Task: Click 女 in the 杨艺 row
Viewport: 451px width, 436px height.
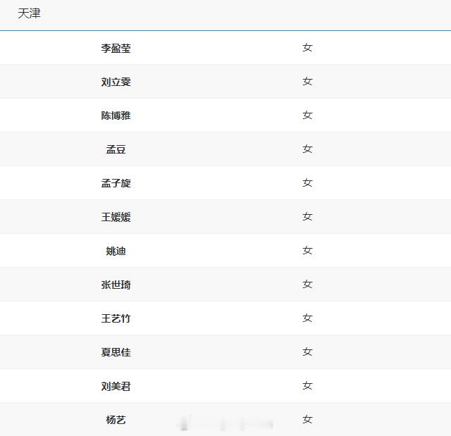Action: tap(307, 419)
